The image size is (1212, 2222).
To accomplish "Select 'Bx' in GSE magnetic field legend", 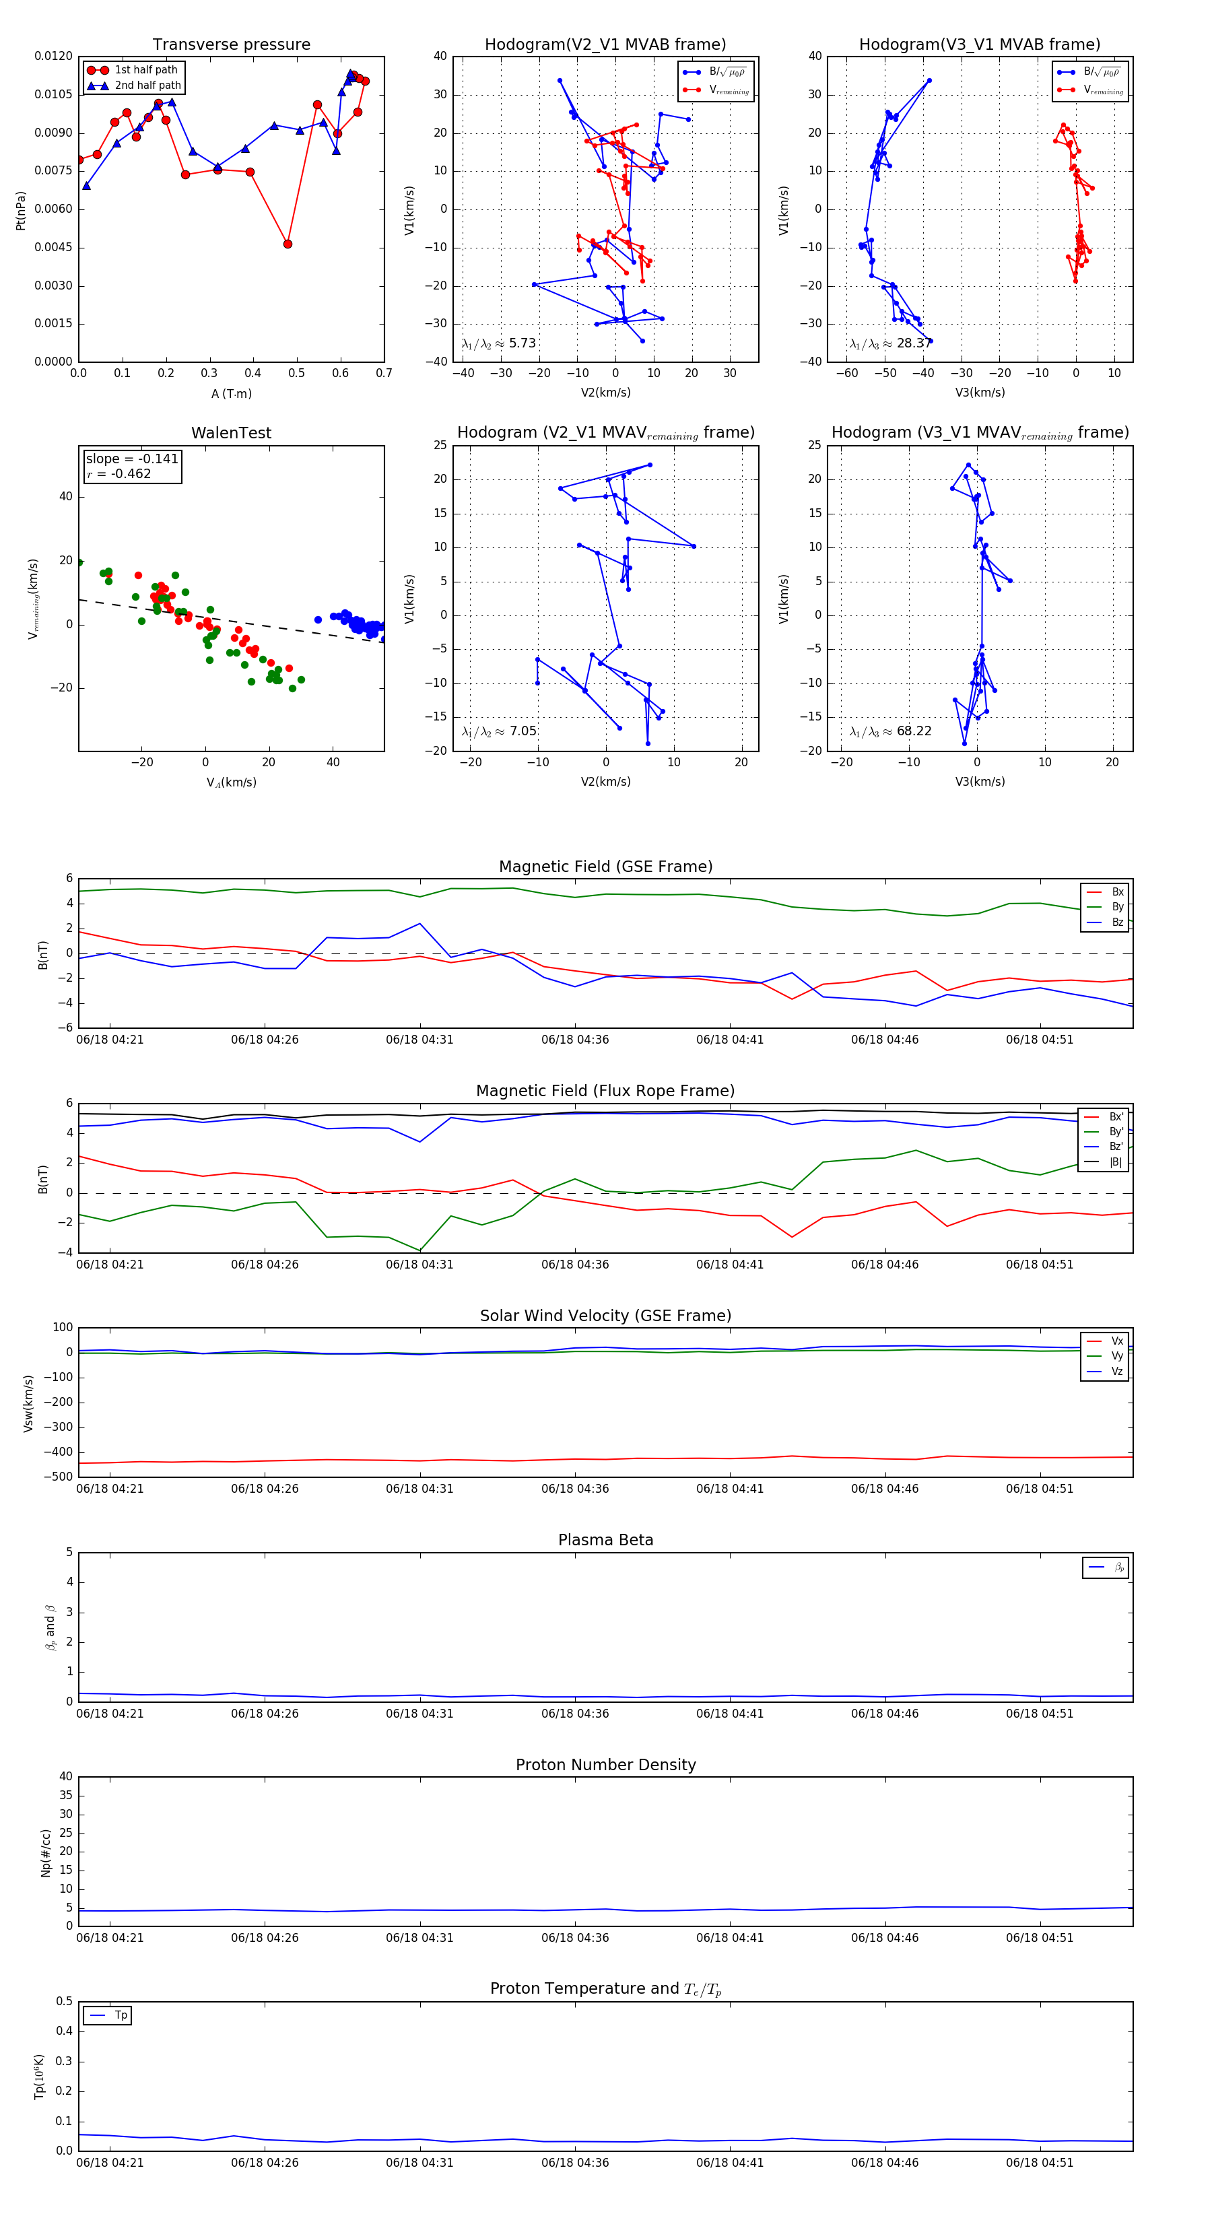I will pos(1105,892).
